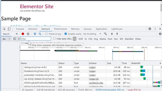Switch to the Console tab

pos(20,29)
